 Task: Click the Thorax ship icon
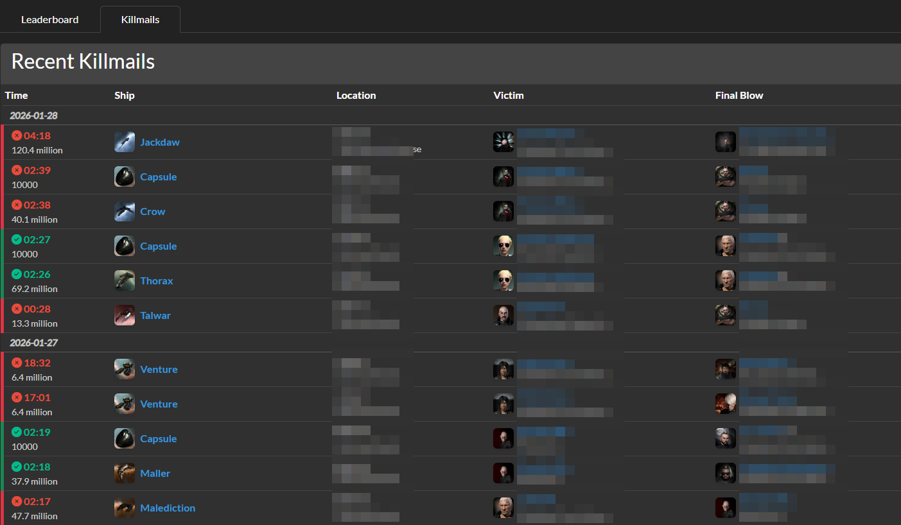(x=125, y=280)
